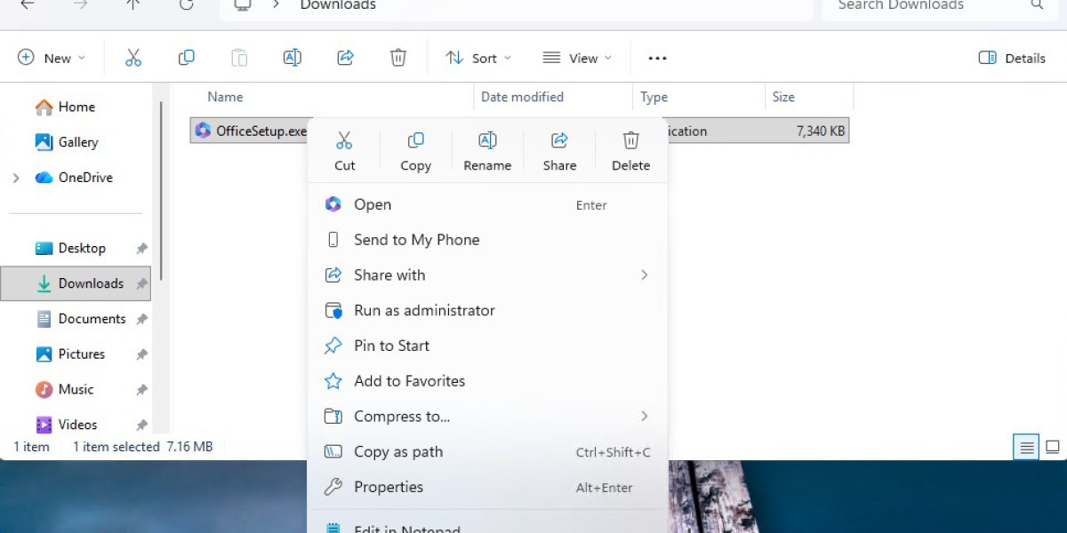Click the Search Downloads input field
This screenshot has height=533, width=1067.
925,5
